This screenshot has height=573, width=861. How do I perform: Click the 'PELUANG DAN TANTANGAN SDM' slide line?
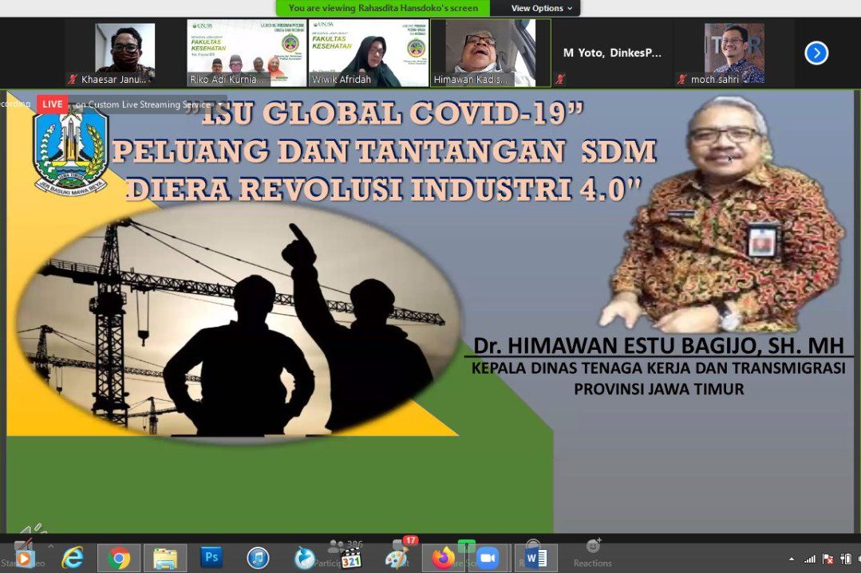[385, 151]
